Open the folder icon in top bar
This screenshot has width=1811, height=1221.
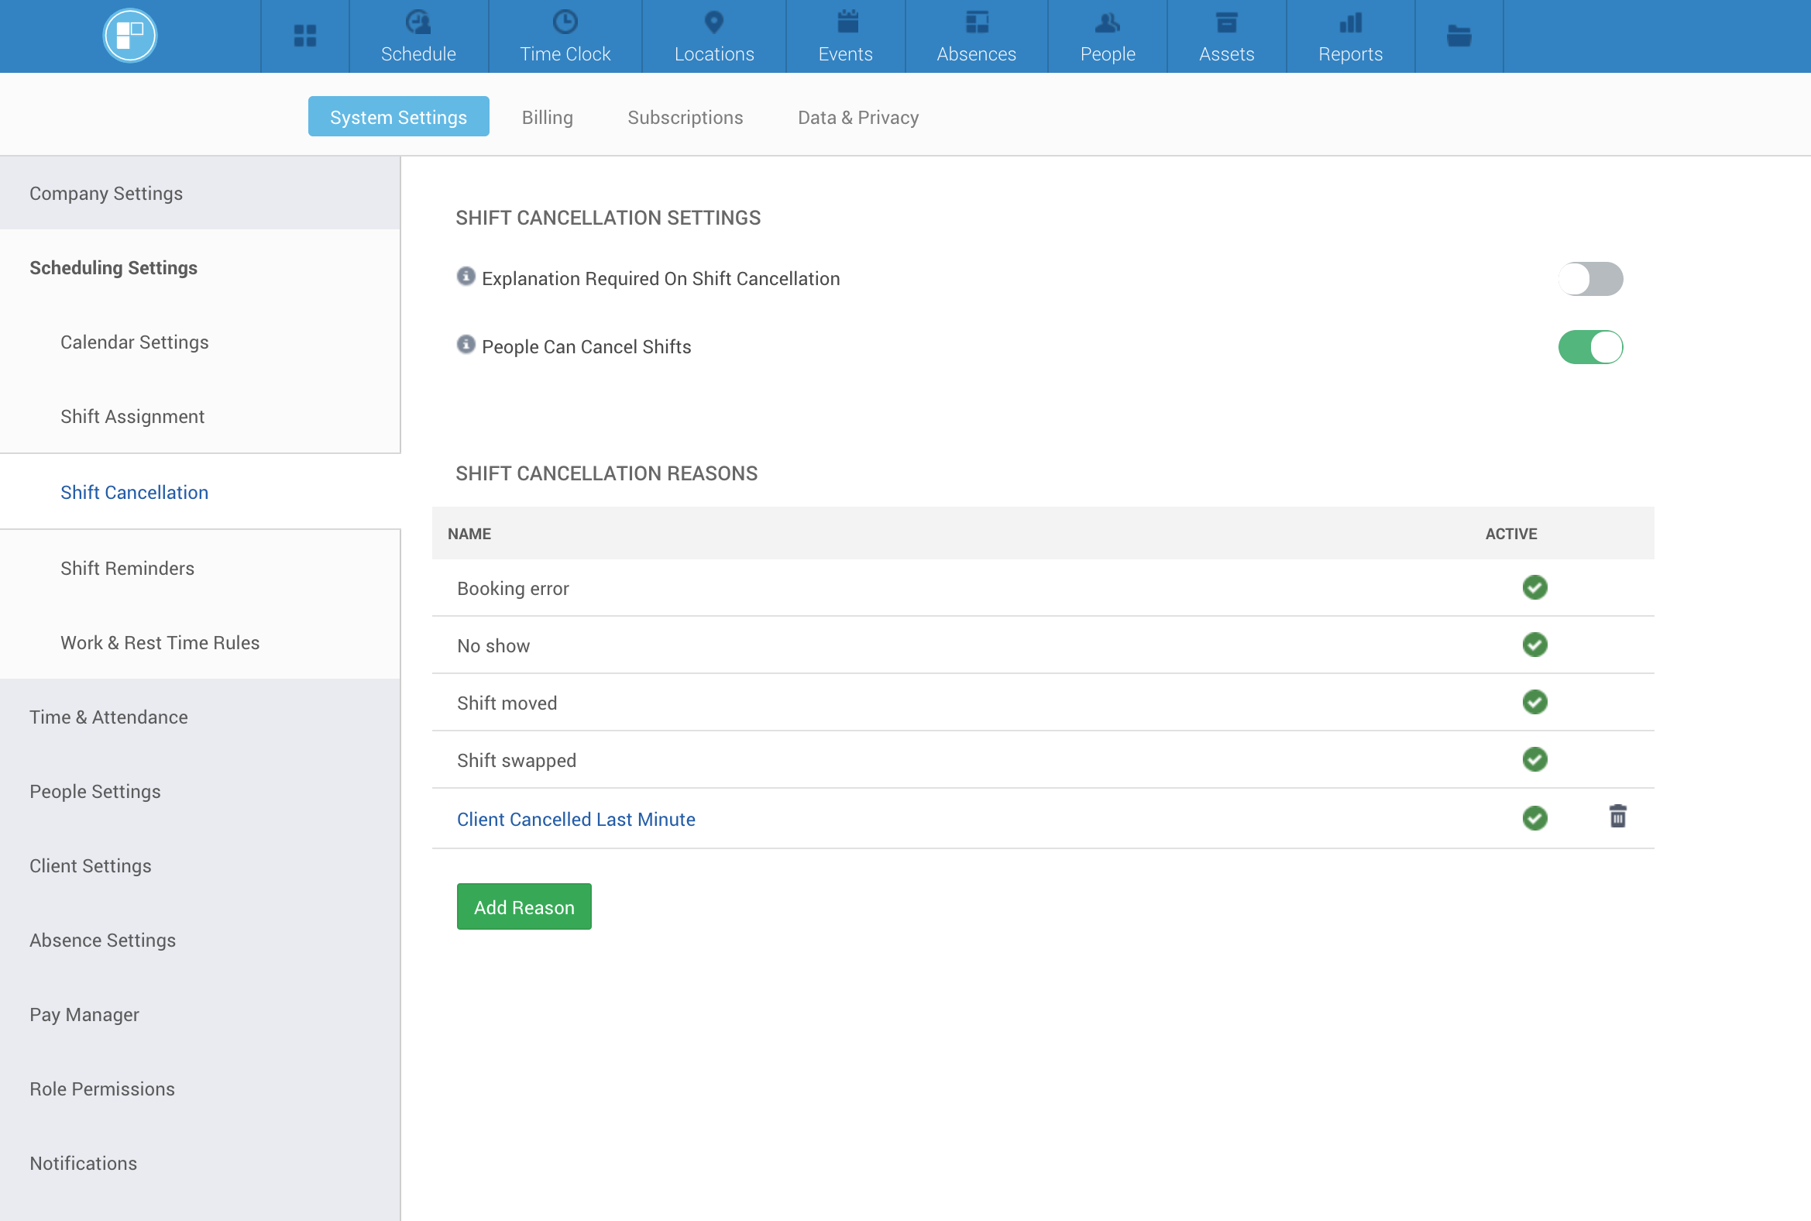tap(1459, 36)
